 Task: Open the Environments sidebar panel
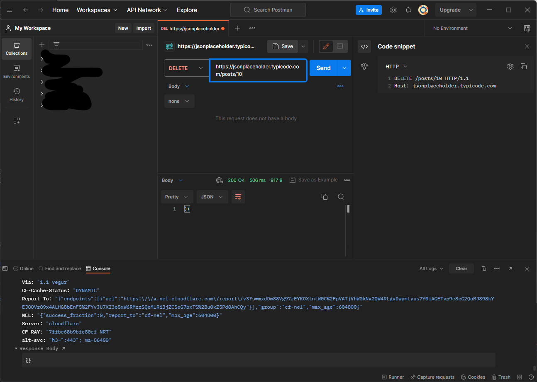[x=17, y=72]
